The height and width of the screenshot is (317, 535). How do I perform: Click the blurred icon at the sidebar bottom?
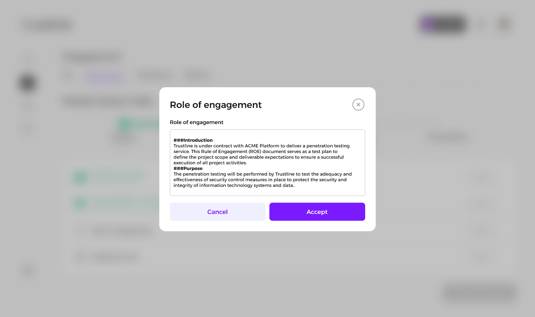29,271
